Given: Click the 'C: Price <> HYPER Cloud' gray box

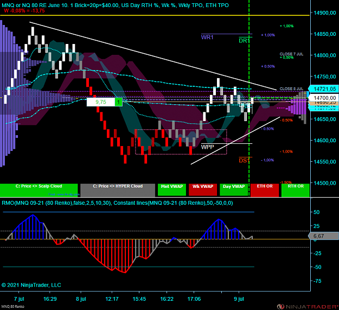Looking at the screenshot, I should click(x=118, y=190).
